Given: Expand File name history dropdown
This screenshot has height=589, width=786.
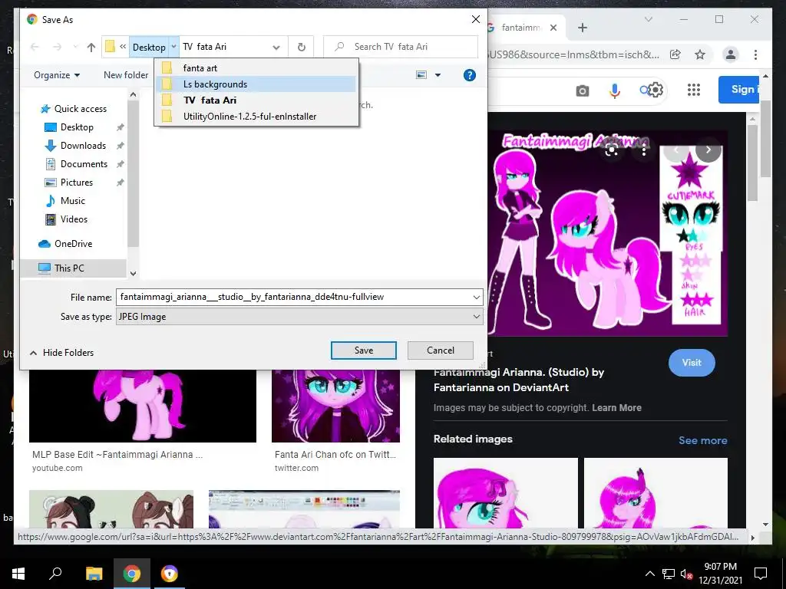Looking at the screenshot, I should [x=476, y=297].
